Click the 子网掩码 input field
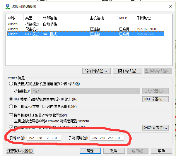This screenshot has width=176, height=156. click(x=107, y=138)
